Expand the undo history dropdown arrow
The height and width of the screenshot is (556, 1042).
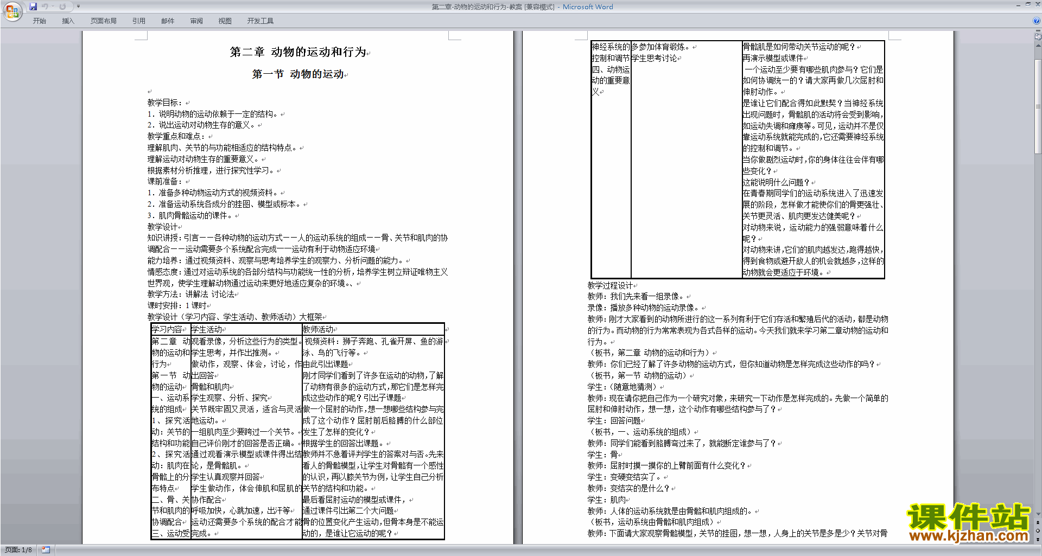pos(53,7)
